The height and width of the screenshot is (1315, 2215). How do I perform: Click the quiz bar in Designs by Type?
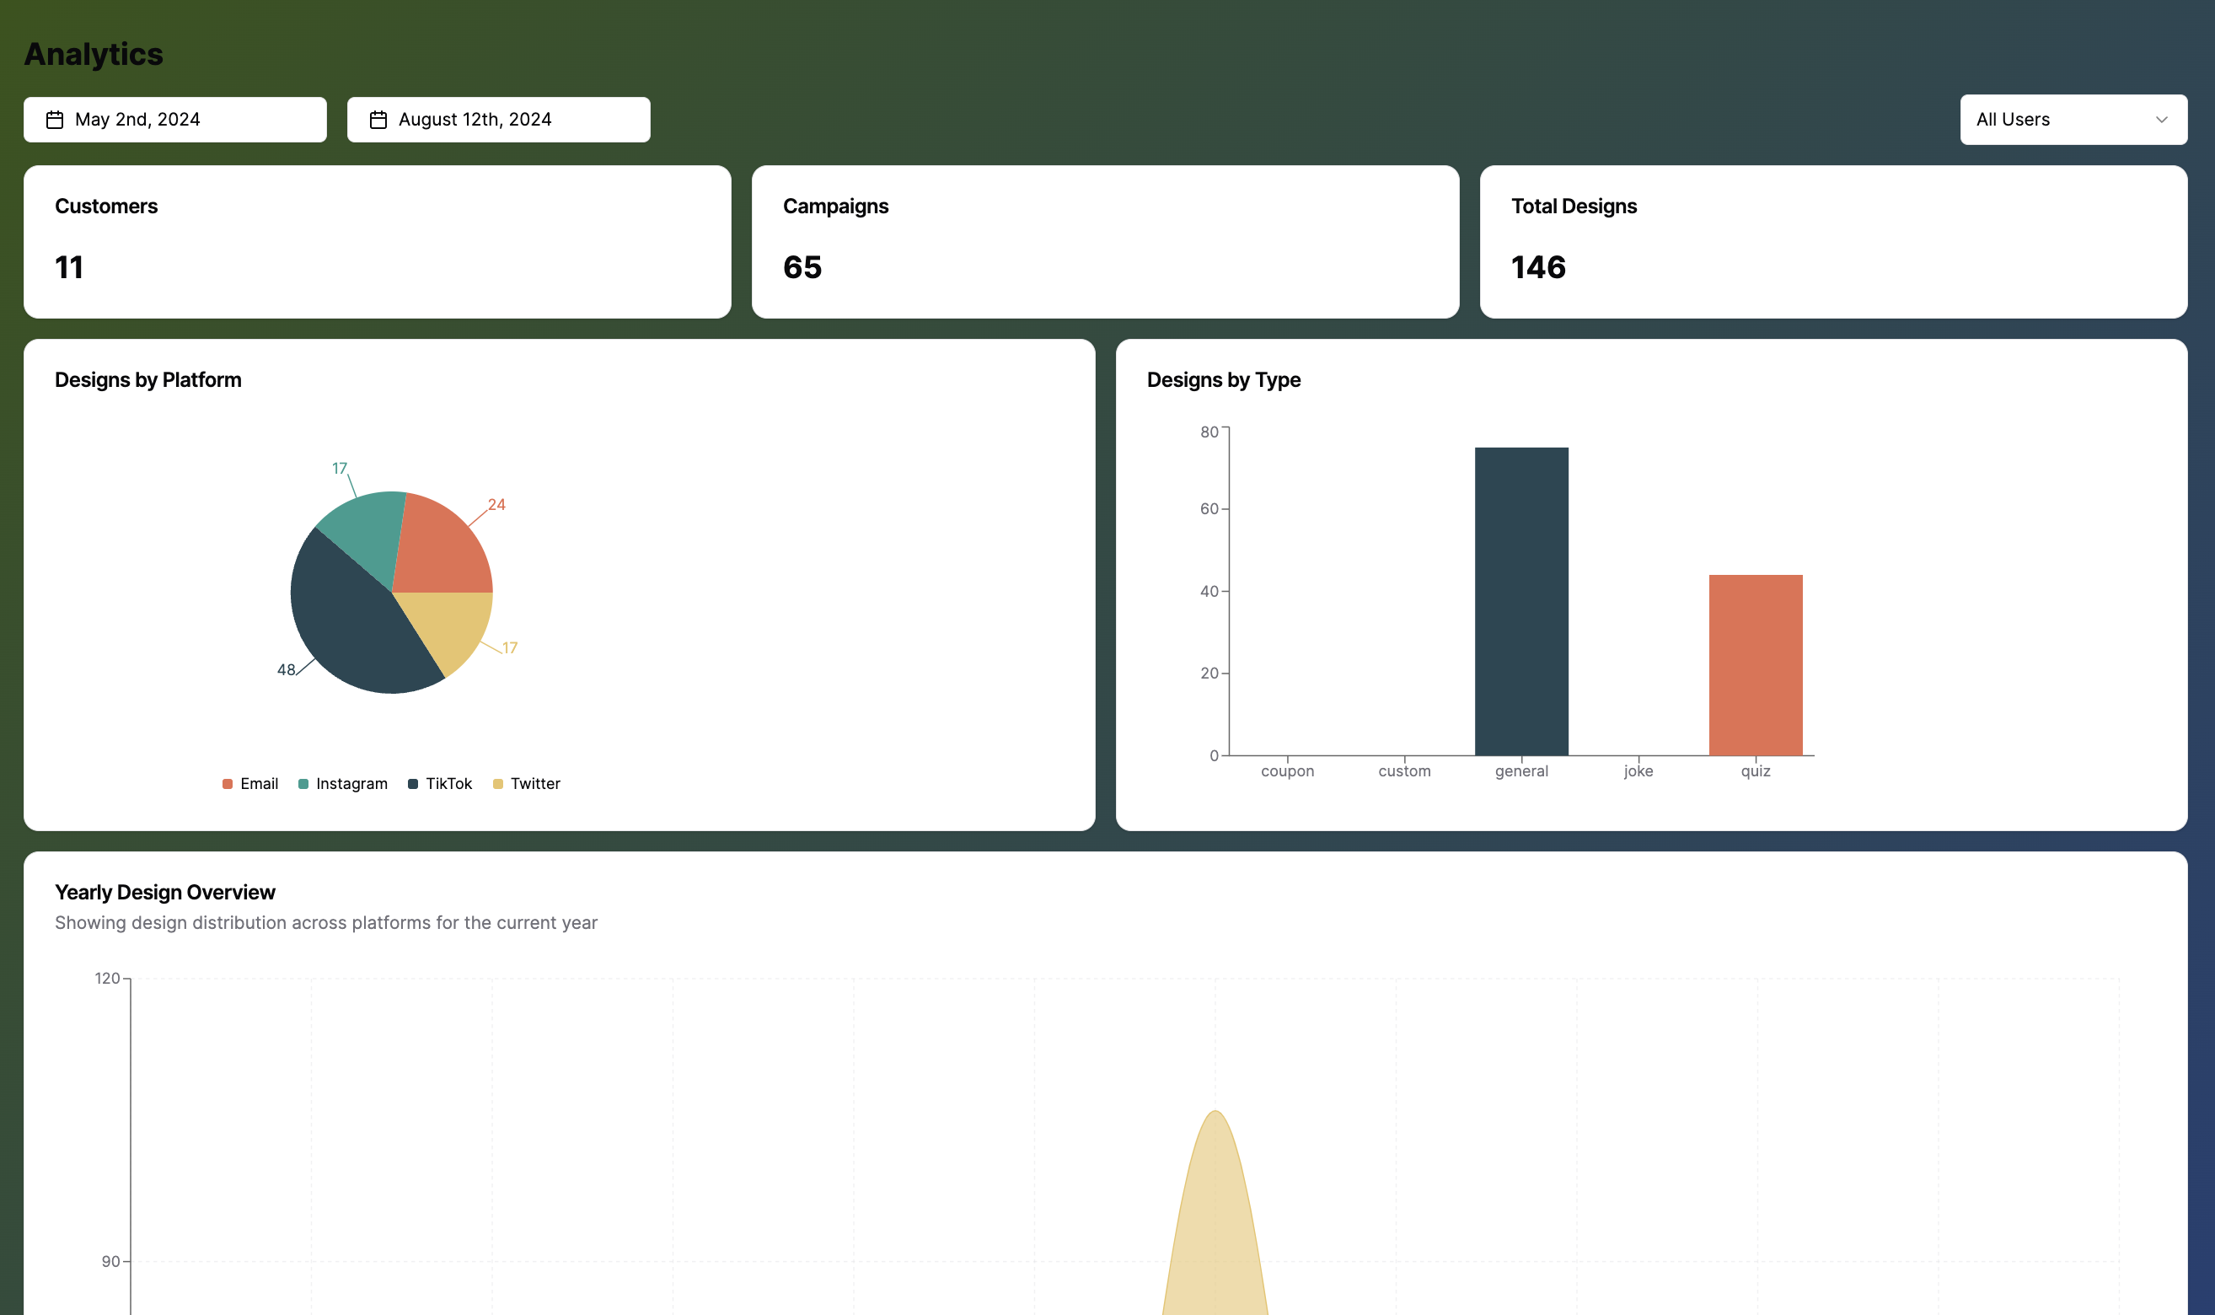(x=1755, y=664)
